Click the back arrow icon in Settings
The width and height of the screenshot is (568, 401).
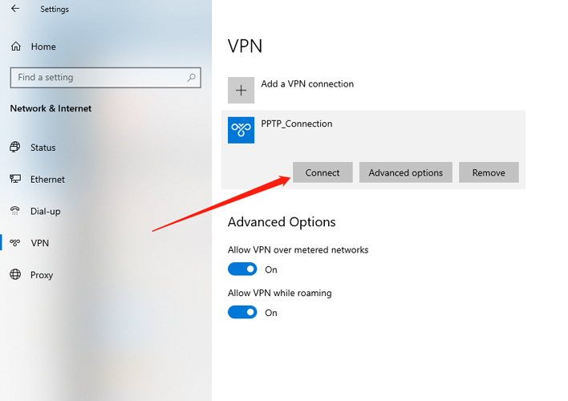[15, 9]
